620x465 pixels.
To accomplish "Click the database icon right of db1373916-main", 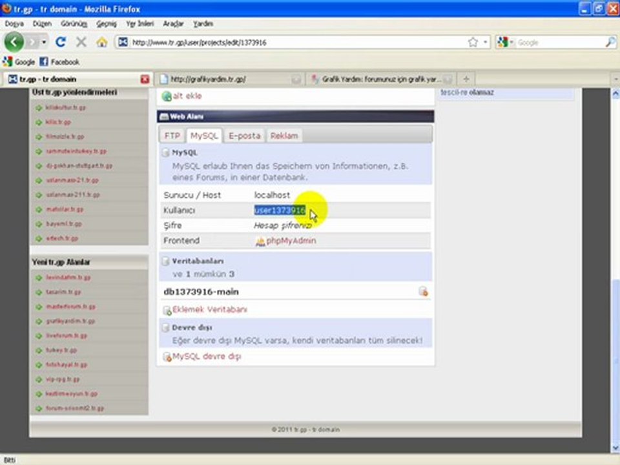I will [423, 291].
